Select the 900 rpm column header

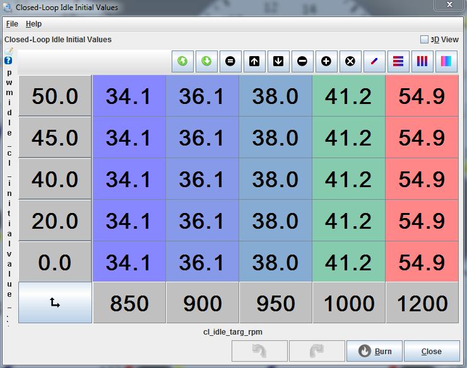(203, 302)
